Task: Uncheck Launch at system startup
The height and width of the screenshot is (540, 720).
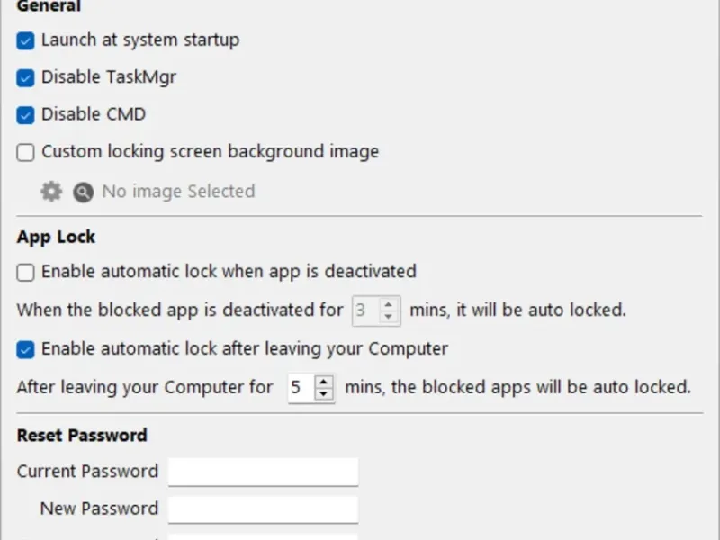Action: point(25,40)
